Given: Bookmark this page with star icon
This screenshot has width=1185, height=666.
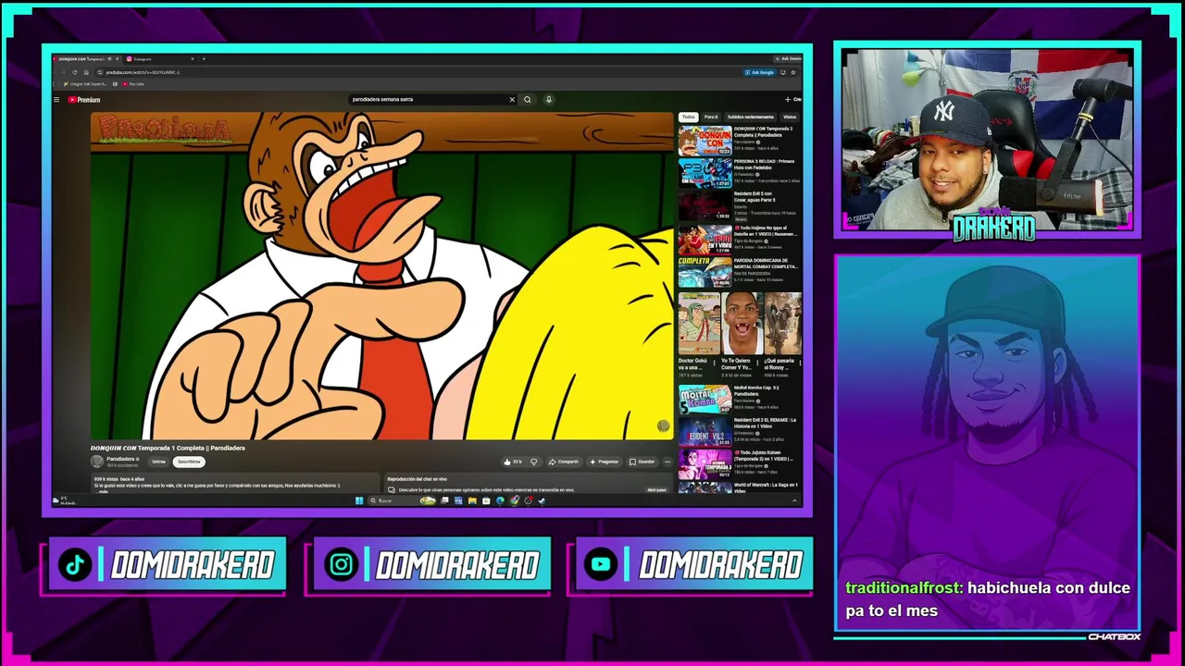Looking at the screenshot, I should click(x=793, y=72).
